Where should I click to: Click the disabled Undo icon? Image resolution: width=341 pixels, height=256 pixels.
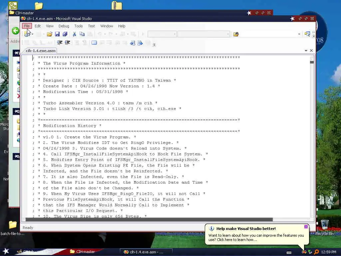click(x=100, y=34)
